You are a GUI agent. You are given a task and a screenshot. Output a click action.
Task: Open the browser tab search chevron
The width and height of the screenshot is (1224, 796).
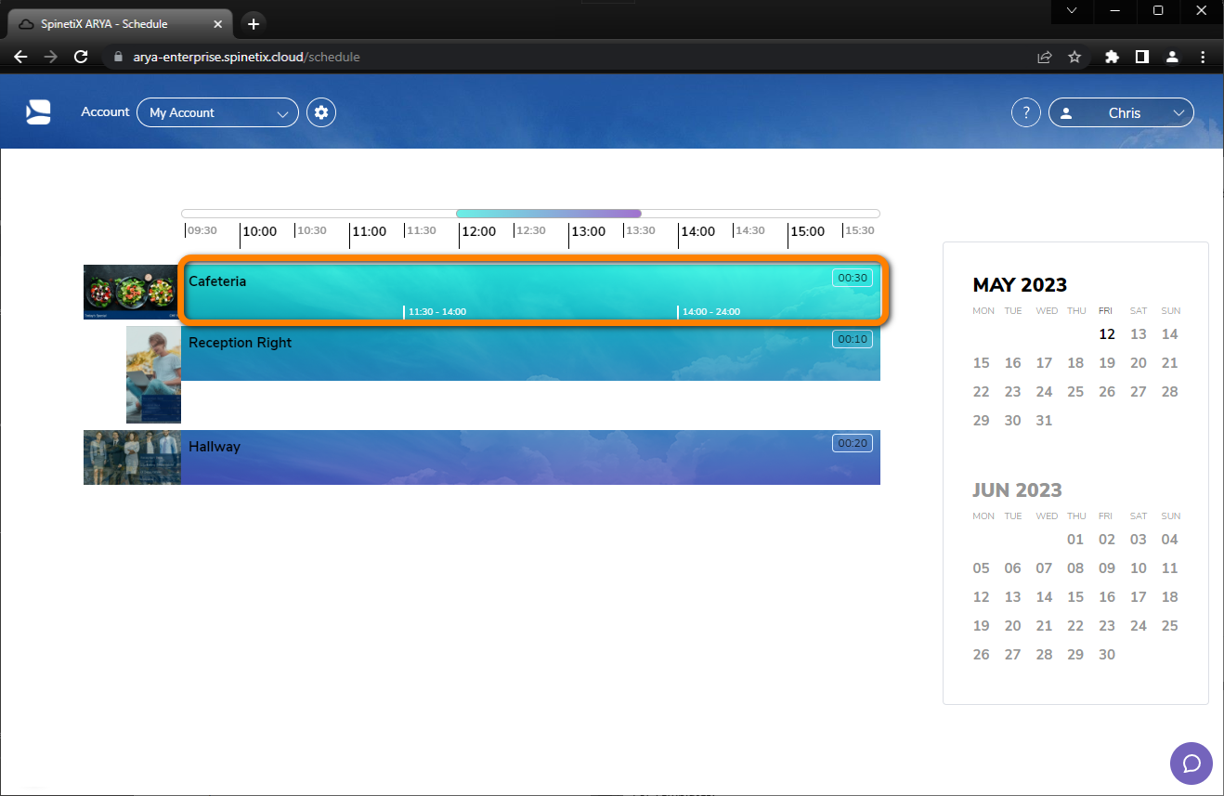point(1072,11)
